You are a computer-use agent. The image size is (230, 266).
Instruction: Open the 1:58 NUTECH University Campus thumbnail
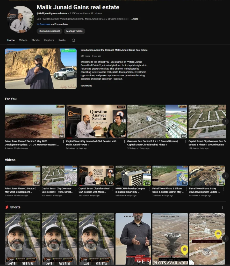click(133, 176)
